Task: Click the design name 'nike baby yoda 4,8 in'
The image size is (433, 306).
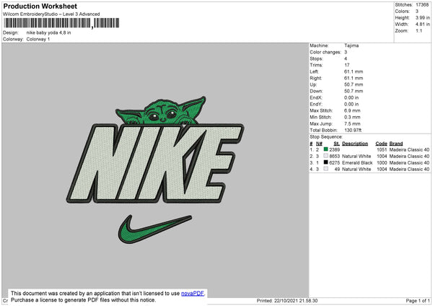Action: (x=48, y=32)
